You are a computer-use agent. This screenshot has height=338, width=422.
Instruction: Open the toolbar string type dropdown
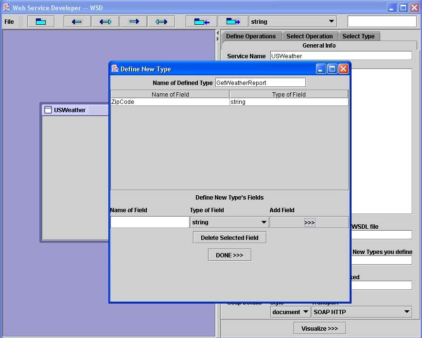pyautogui.click(x=293, y=21)
